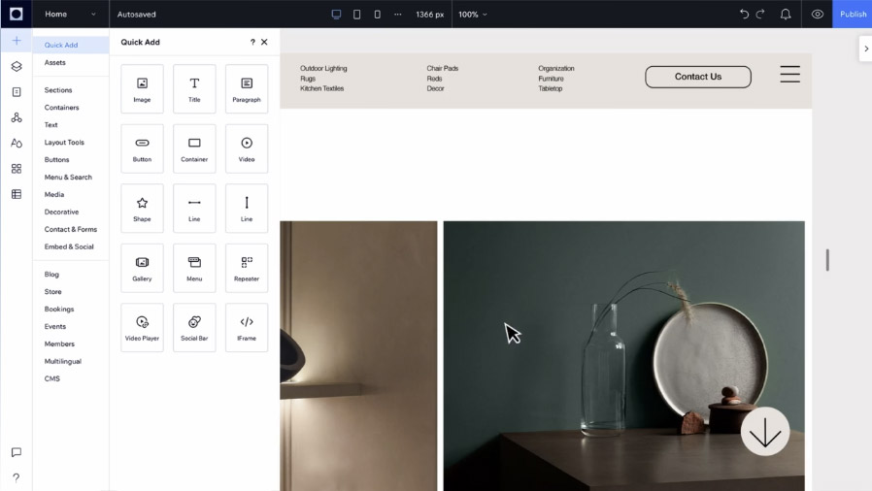Image resolution: width=872 pixels, height=491 pixels.
Task: Open the 100% zoom dropdown
Action: 473,15
